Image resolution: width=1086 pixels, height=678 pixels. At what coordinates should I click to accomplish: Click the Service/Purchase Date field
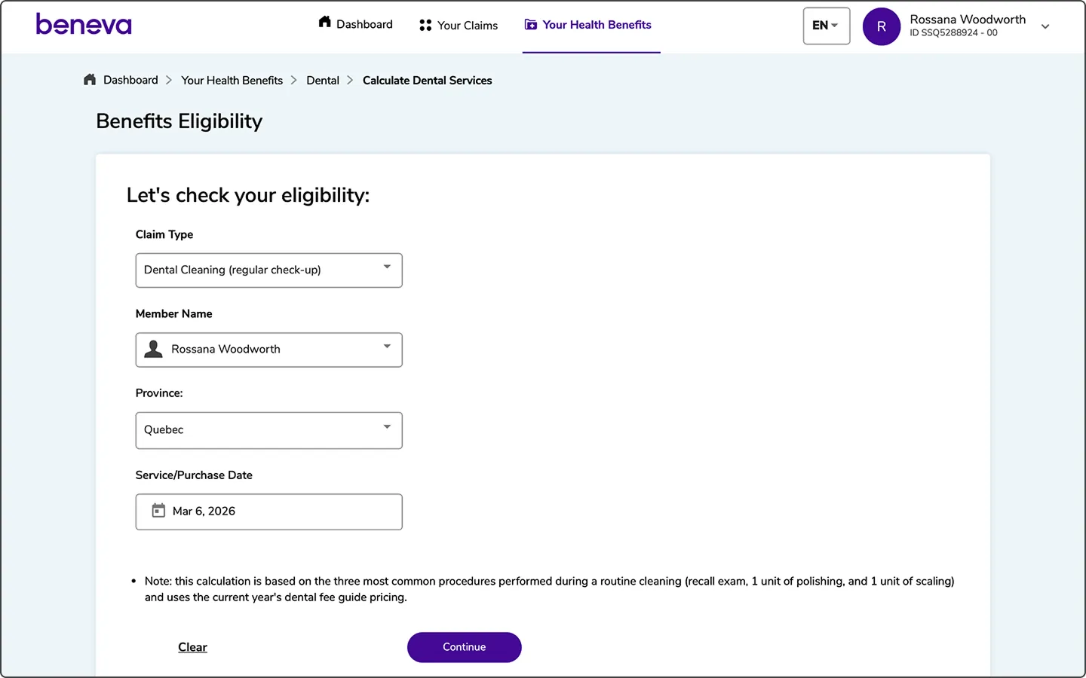coord(268,512)
